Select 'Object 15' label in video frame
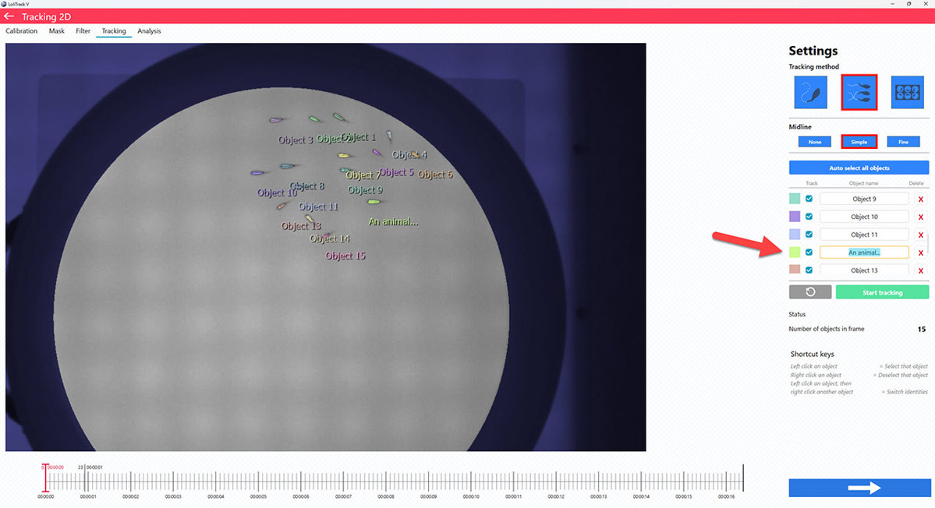 coord(345,256)
